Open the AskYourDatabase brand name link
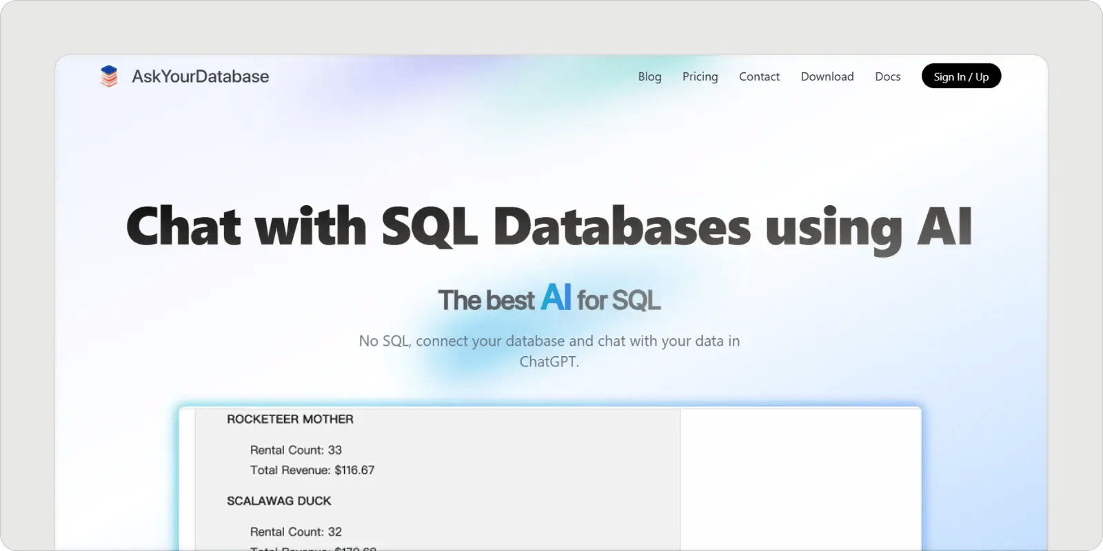Image resolution: width=1103 pixels, height=551 pixels. [201, 76]
